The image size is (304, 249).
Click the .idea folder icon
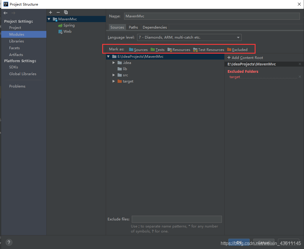tap(120, 63)
